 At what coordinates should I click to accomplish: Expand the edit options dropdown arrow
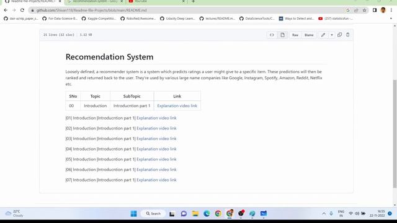click(x=332, y=35)
